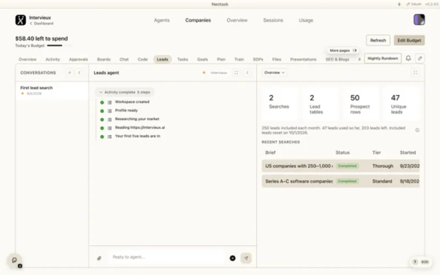Switch to the Plan tab
The image size is (440, 275).
(221, 59)
